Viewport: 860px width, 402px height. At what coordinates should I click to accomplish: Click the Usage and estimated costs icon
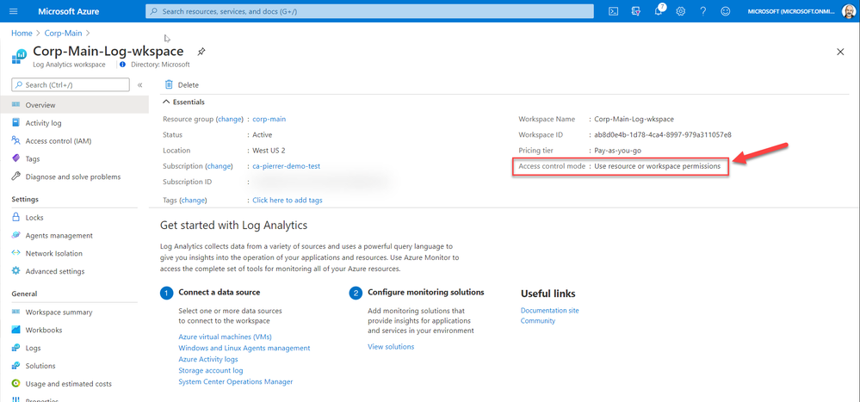[15, 384]
